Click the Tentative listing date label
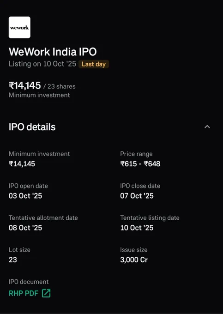The width and height of the screenshot is (223, 314). (150, 218)
